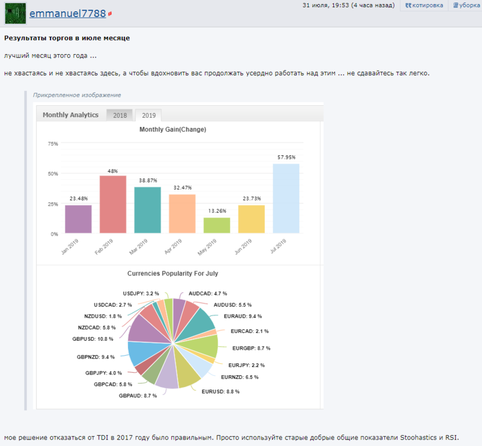Click the icon next to уборка

coord(456,5)
